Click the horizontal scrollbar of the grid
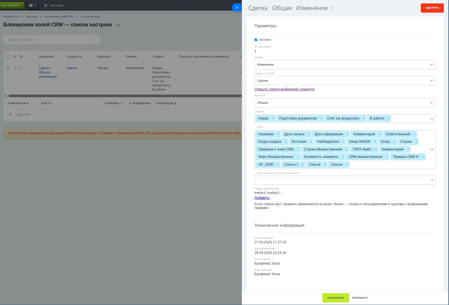 [x=125, y=96]
